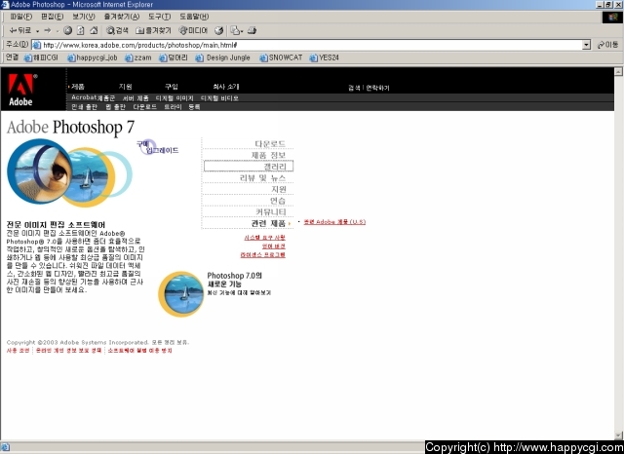Image resolution: width=624 pixels, height=454 pixels.
Task: Click the Adobe logo on the page
Action: tap(21, 90)
